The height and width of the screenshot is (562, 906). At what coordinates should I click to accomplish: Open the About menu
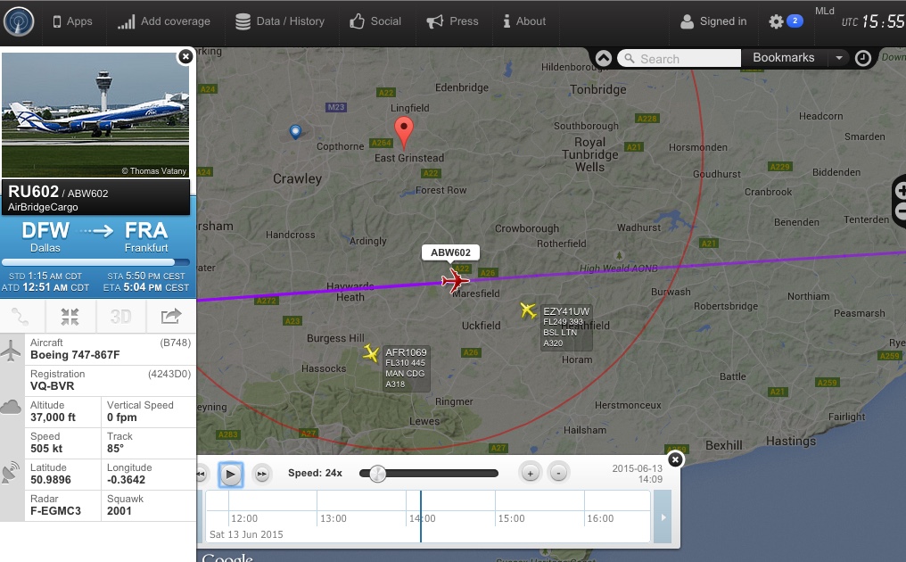tap(524, 21)
